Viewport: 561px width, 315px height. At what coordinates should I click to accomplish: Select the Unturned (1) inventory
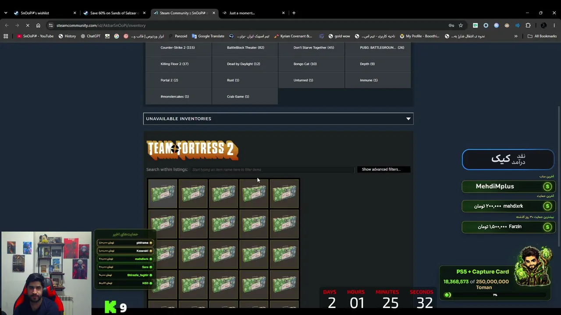click(x=312, y=80)
